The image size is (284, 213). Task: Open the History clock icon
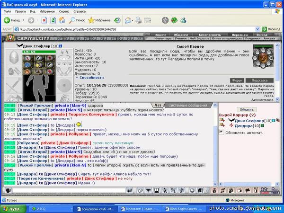tap(117, 20)
